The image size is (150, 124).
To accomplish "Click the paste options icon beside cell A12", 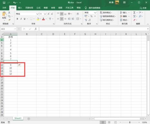I will click(19, 65).
